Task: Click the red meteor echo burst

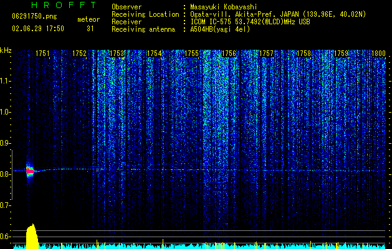Action: click(x=31, y=171)
